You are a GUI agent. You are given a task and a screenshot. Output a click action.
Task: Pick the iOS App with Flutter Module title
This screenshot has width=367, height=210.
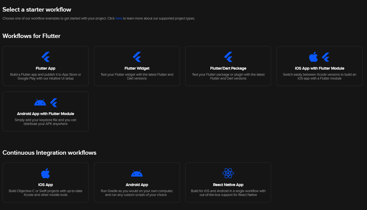[x=319, y=68]
